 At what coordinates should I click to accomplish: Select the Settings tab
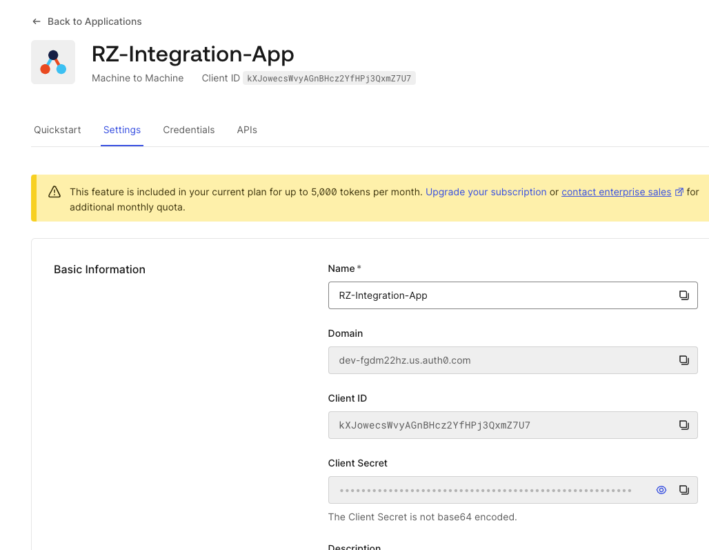point(122,130)
